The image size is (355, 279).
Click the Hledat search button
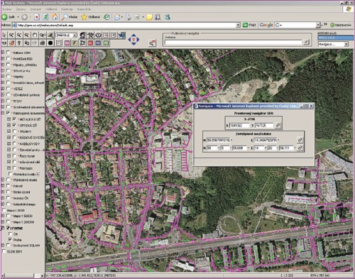[70, 17]
